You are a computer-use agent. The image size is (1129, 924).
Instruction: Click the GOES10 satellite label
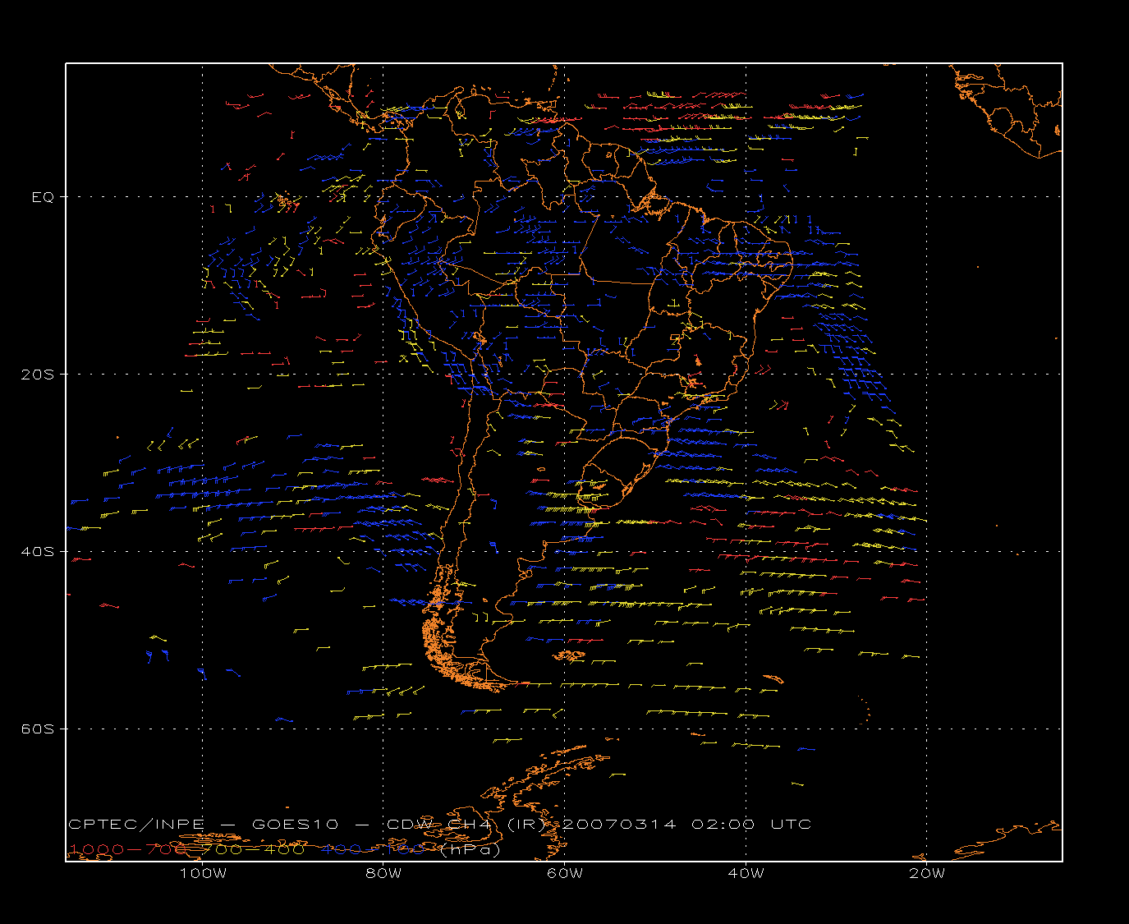pos(296,824)
